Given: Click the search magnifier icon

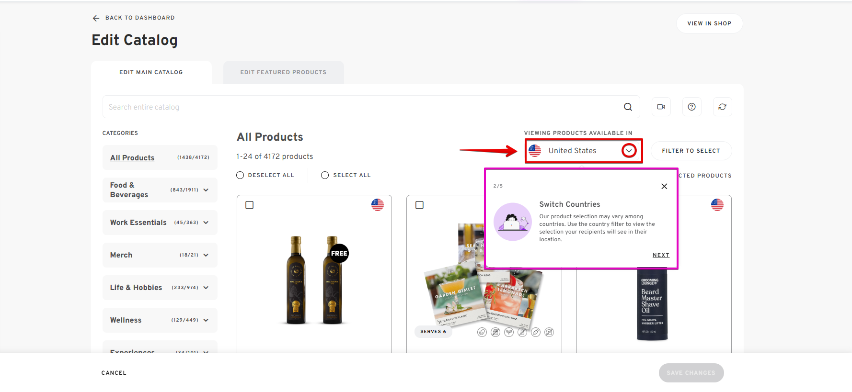Looking at the screenshot, I should (628, 107).
